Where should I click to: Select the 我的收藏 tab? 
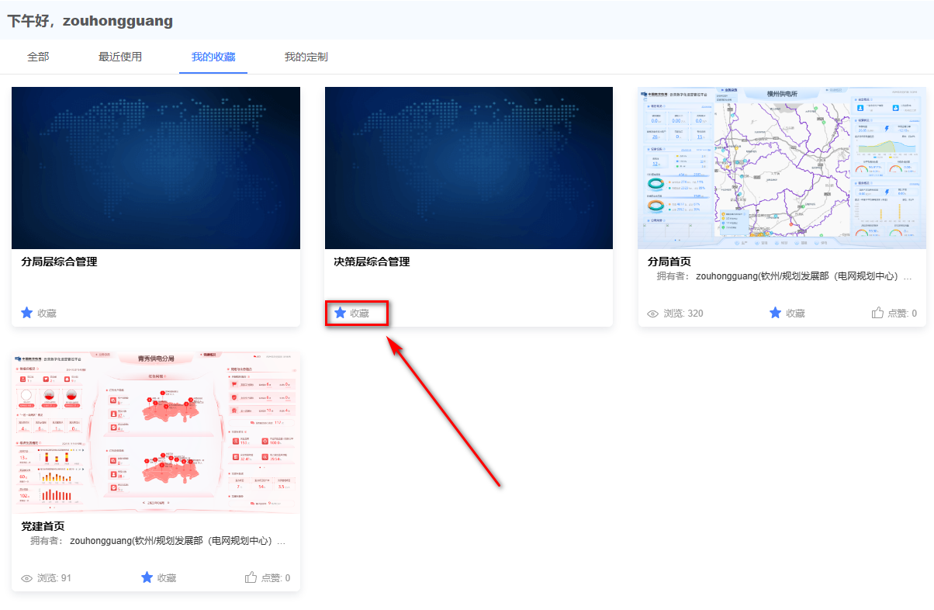(213, 57)
